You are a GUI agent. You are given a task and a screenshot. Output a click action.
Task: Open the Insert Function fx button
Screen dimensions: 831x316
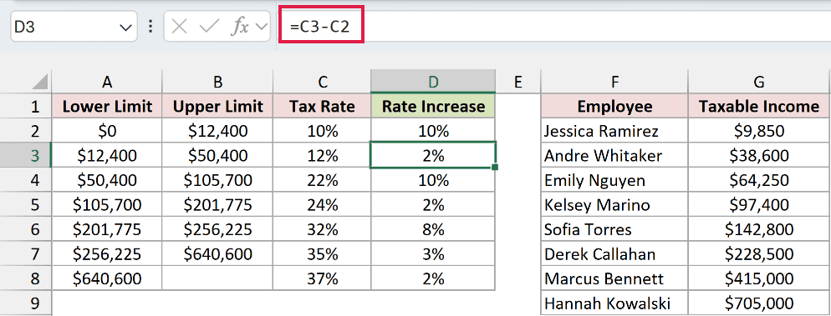pyautogui.click(x=240, y=27)
